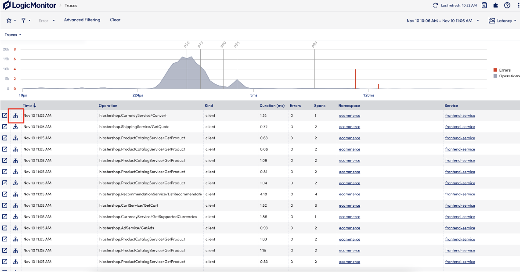Click the Traces breadcrumb label
Screen dimensions: 520x273
(x=70, y=5)
